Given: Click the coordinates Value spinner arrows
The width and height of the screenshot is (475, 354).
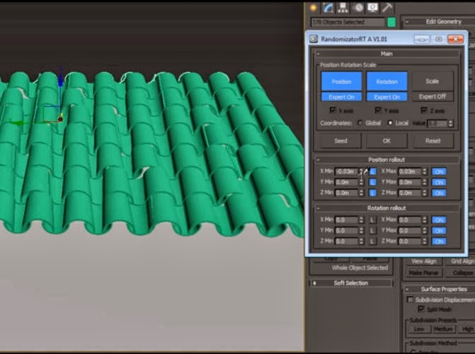Looking at the screenshot, I should point(450,124).
